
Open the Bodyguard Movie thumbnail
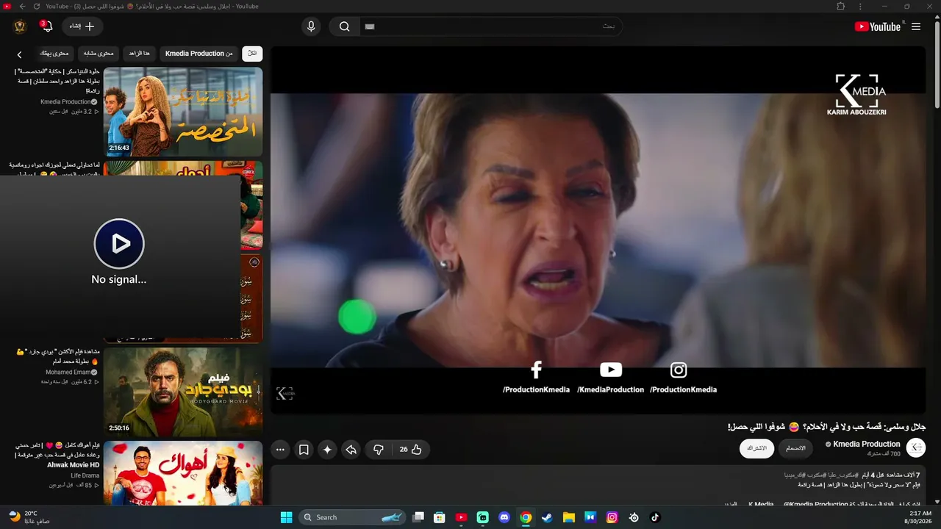point(183,392)
